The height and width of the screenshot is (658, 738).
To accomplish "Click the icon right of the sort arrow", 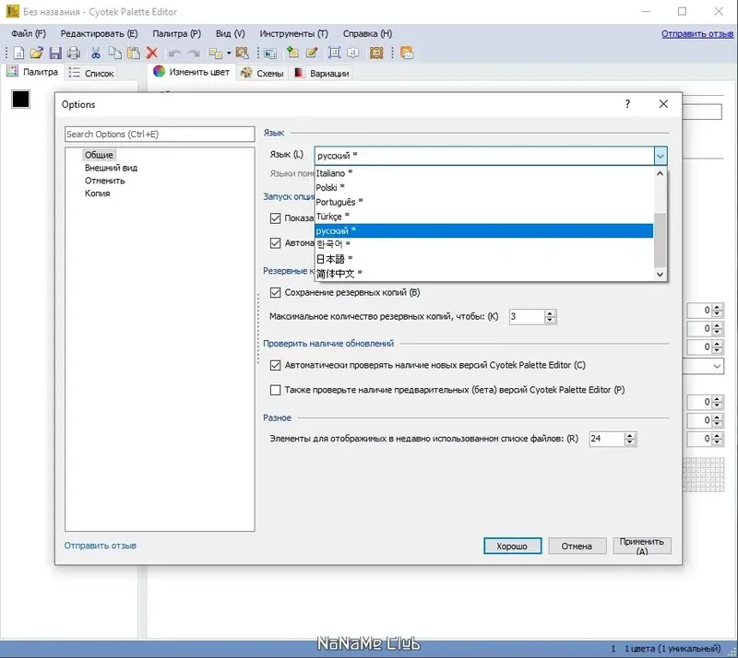I will 243,53.
